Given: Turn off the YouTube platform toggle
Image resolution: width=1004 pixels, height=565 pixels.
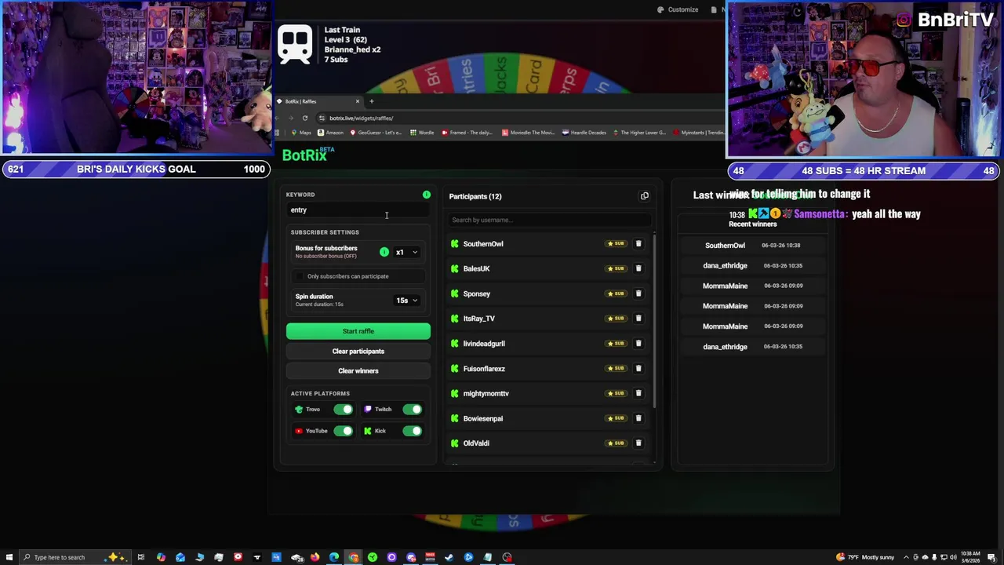Looking at the screenshot, I should [343, 431].
